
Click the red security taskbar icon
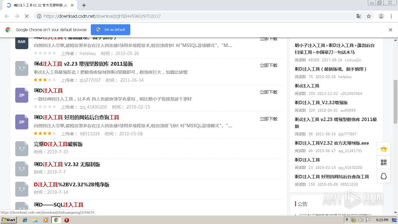tap(67, 220)
